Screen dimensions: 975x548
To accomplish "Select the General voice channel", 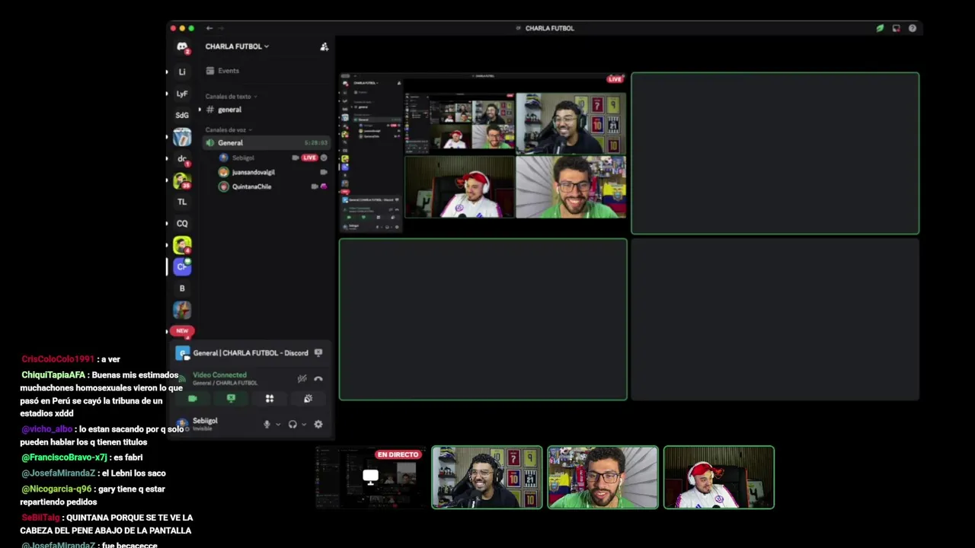I will click(x=267, y=143).
